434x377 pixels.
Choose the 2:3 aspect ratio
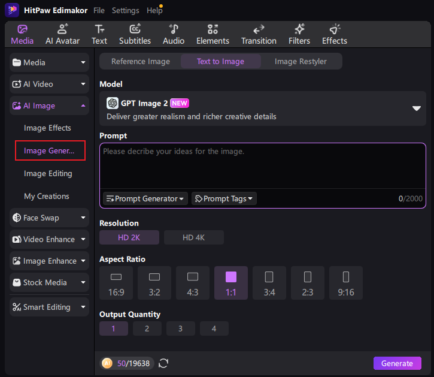point(308,283)
